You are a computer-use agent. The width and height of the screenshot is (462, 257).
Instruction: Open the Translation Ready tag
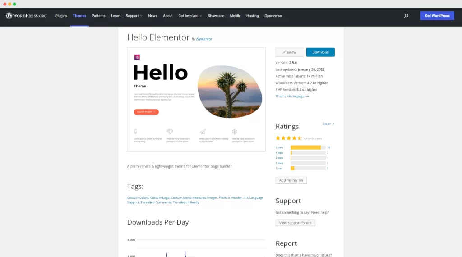pos(186,202)
